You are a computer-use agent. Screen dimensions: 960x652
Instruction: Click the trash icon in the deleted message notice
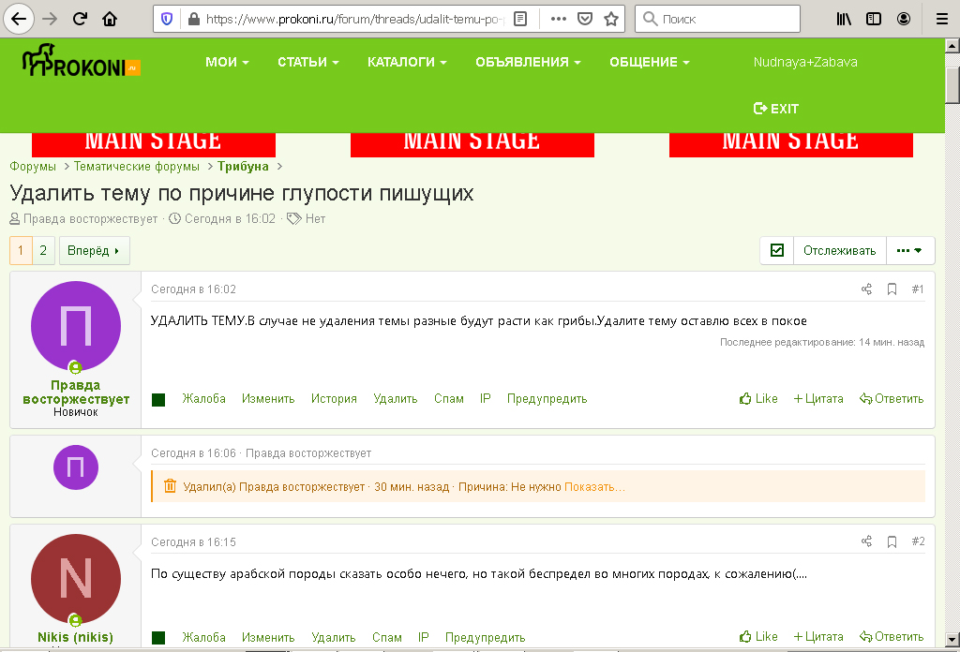[x=172, y=487]
